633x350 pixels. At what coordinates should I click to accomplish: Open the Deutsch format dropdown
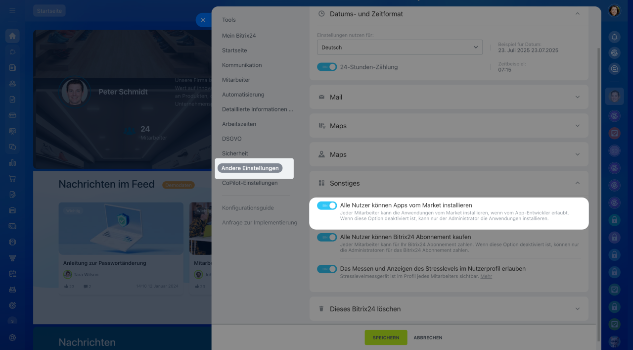400,48
